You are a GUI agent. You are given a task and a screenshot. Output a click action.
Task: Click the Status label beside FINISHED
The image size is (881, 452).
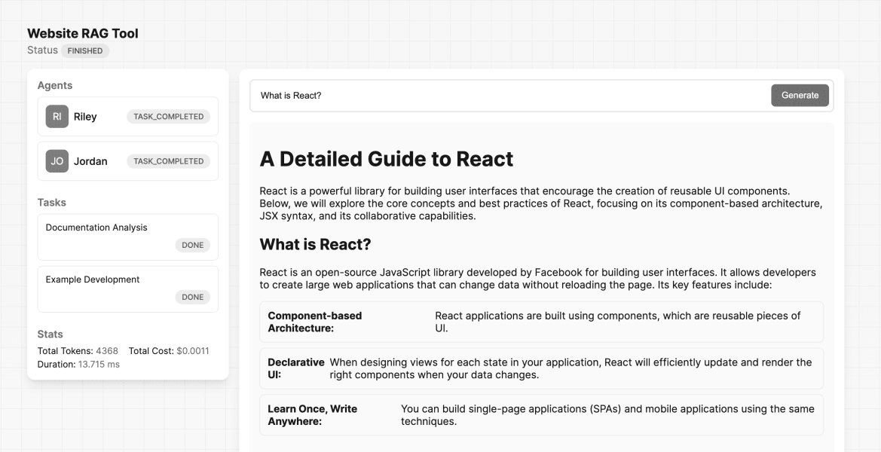(42, 50)
